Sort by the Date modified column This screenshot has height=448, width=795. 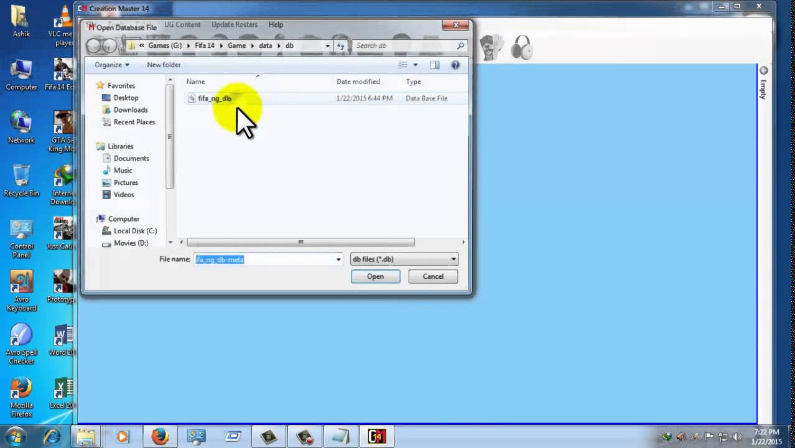click(358, 82)
